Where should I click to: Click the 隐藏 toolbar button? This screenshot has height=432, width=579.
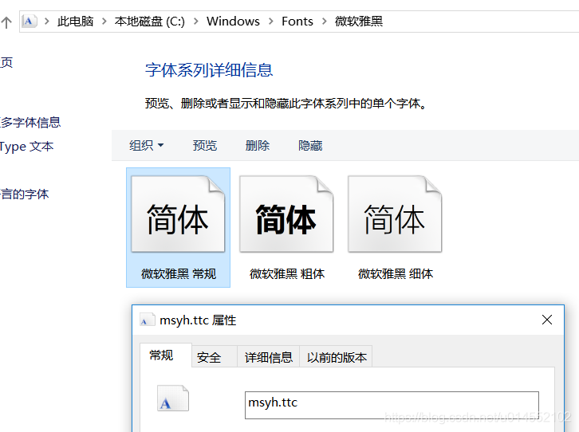(x=310, y=145)
